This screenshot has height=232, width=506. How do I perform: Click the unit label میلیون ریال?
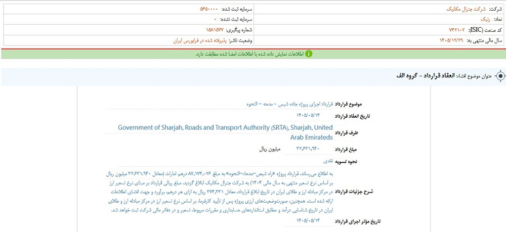pyautogui.click(x=270, y=149)
